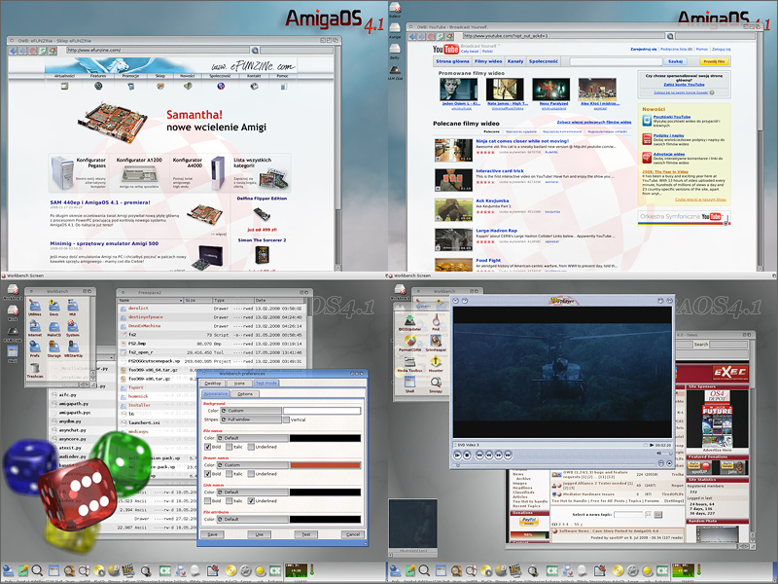Click search magnifier next to eFUNZINe address bar
Viewport: 778px width, 584px height.
(255, 51)
